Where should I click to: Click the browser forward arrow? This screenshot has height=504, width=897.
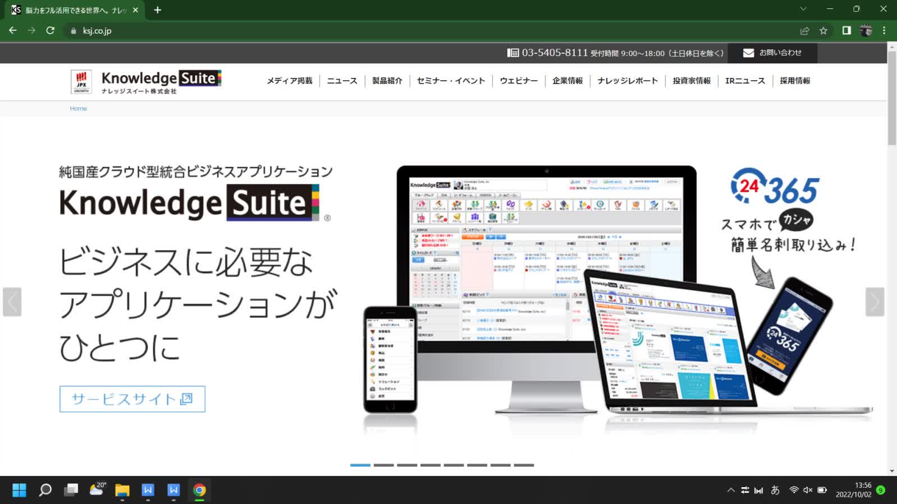(x=31, y=31)
